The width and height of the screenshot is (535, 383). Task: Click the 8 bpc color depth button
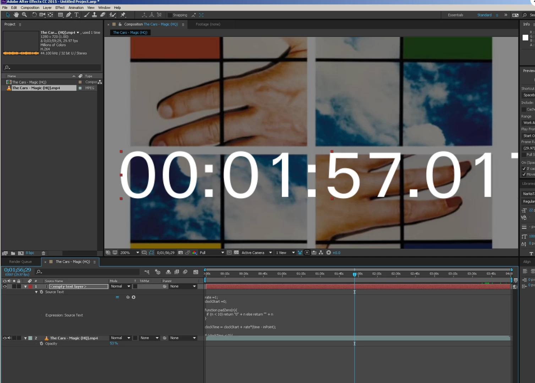(x=30, y=253)
